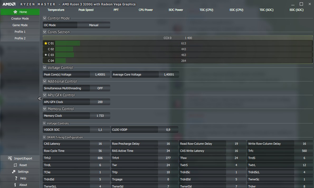Toggle OC Mode Manual value

(93, 25)
